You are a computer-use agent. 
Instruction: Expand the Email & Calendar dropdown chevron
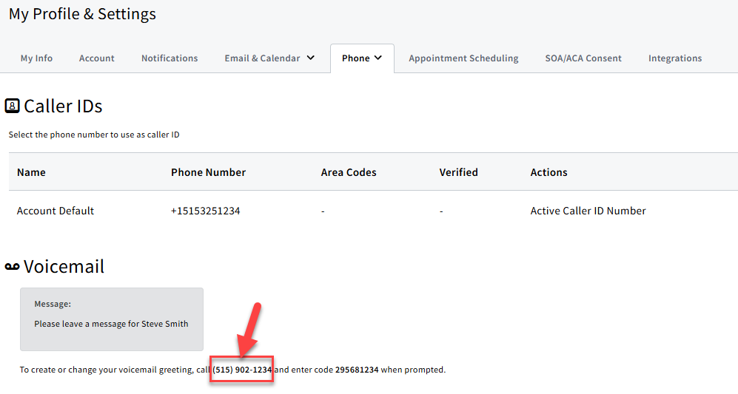click(x=311, y=58)
